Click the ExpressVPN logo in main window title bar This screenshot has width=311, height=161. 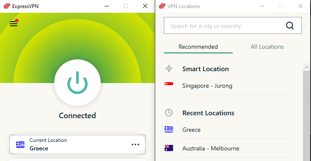[6, 6]
